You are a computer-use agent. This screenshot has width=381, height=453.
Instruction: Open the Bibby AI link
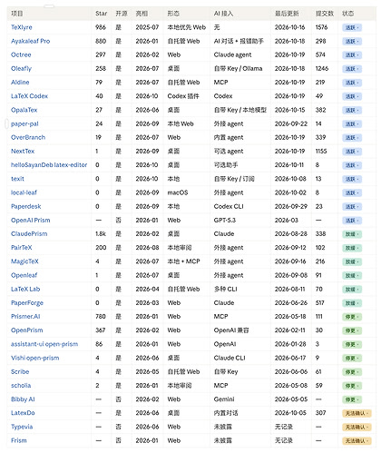pyautogui.click(x=23, y=399)
